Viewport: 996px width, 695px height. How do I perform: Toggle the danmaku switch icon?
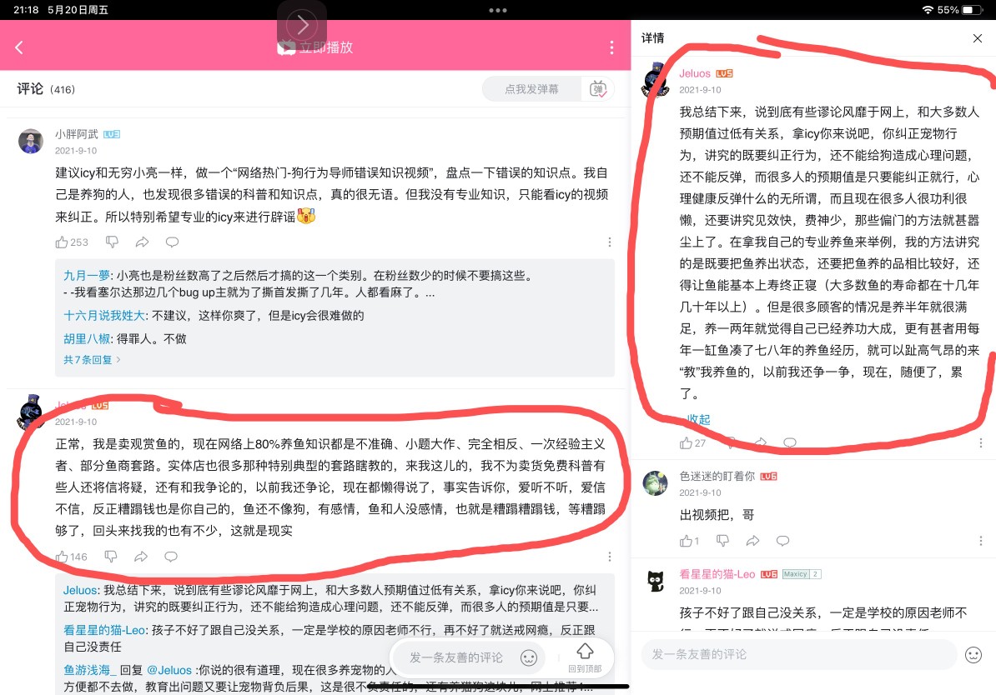598,89
